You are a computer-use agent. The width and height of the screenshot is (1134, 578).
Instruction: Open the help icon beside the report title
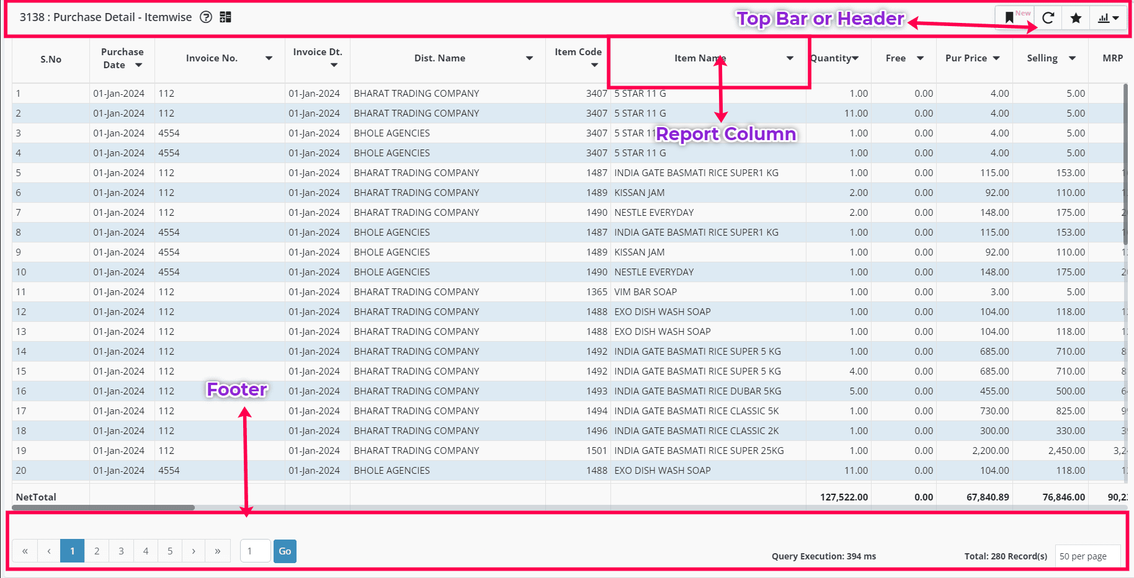[206, 17]
